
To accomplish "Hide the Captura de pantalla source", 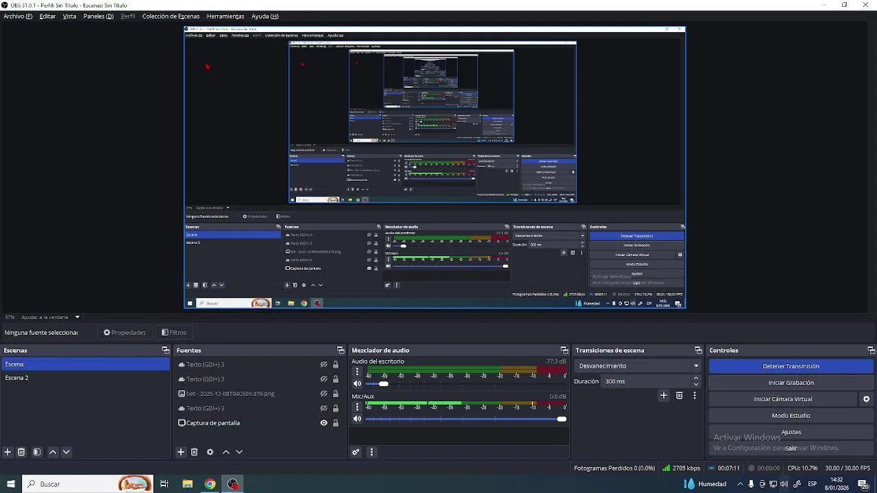I will coord(324,423).
